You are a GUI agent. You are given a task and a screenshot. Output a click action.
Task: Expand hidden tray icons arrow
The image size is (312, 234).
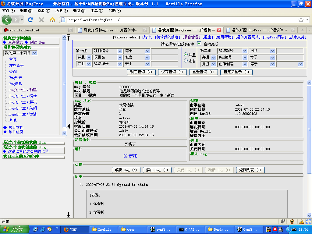pyautogui.click(x=288, y=229)
